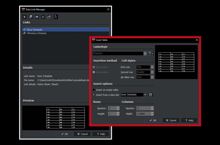This screenshot has width=220, height=145.
Task: Open the First row cell style dropdown
Action: click(152, 67)
